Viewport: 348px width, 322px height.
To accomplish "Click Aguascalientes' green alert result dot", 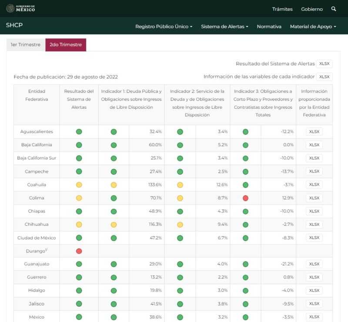I will (79, 131).
